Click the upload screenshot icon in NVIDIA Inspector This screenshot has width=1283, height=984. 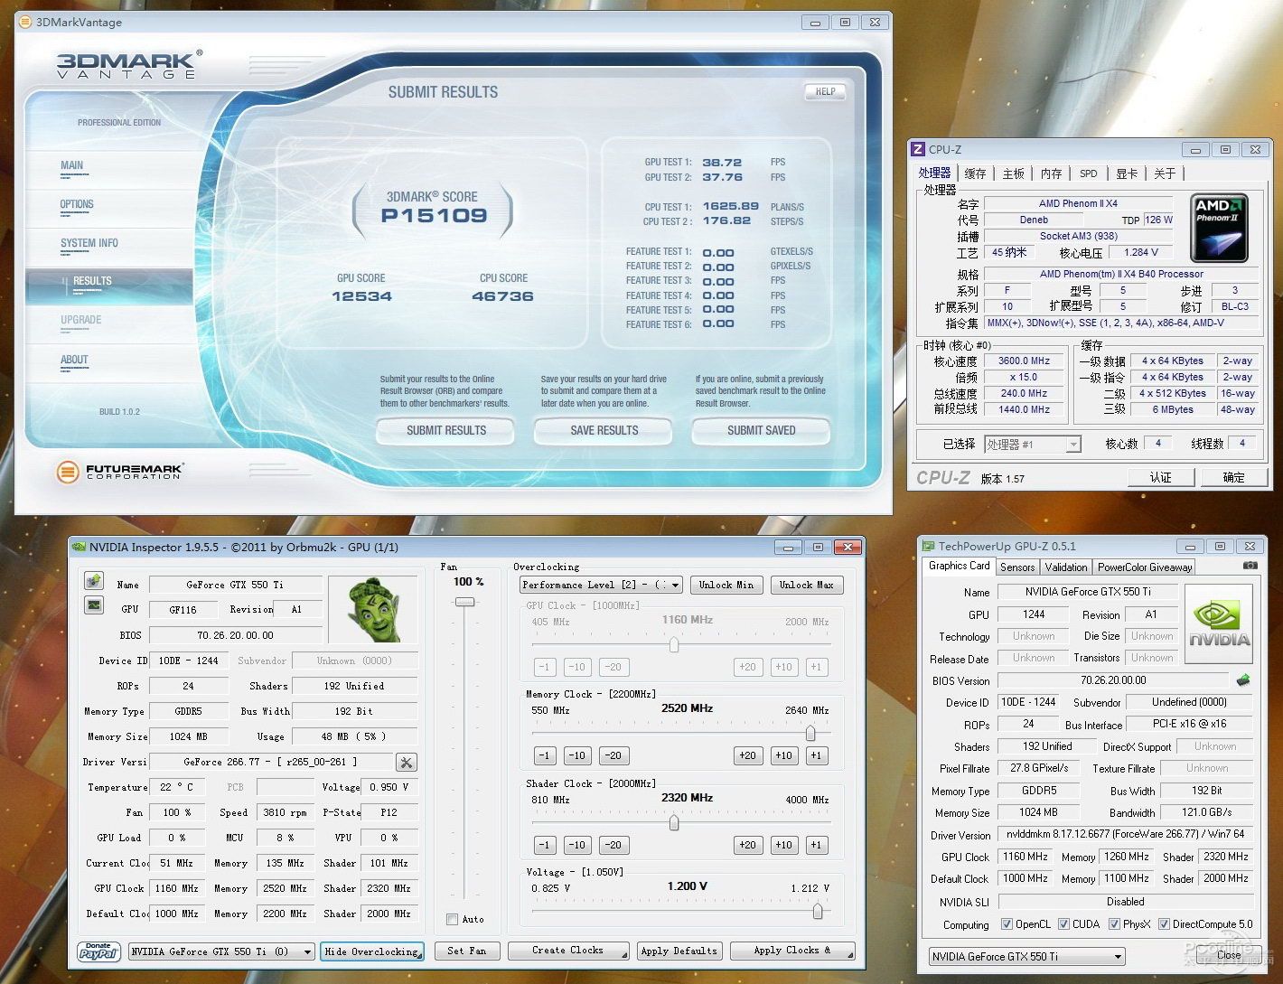pos(93,581)
